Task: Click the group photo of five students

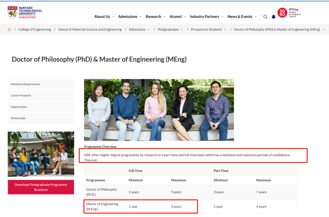Action: (159, 110)
